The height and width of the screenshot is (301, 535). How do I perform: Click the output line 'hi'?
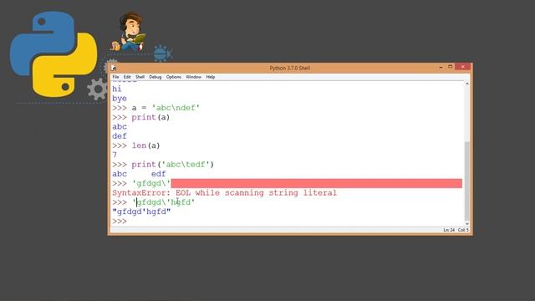click(117, 89)
